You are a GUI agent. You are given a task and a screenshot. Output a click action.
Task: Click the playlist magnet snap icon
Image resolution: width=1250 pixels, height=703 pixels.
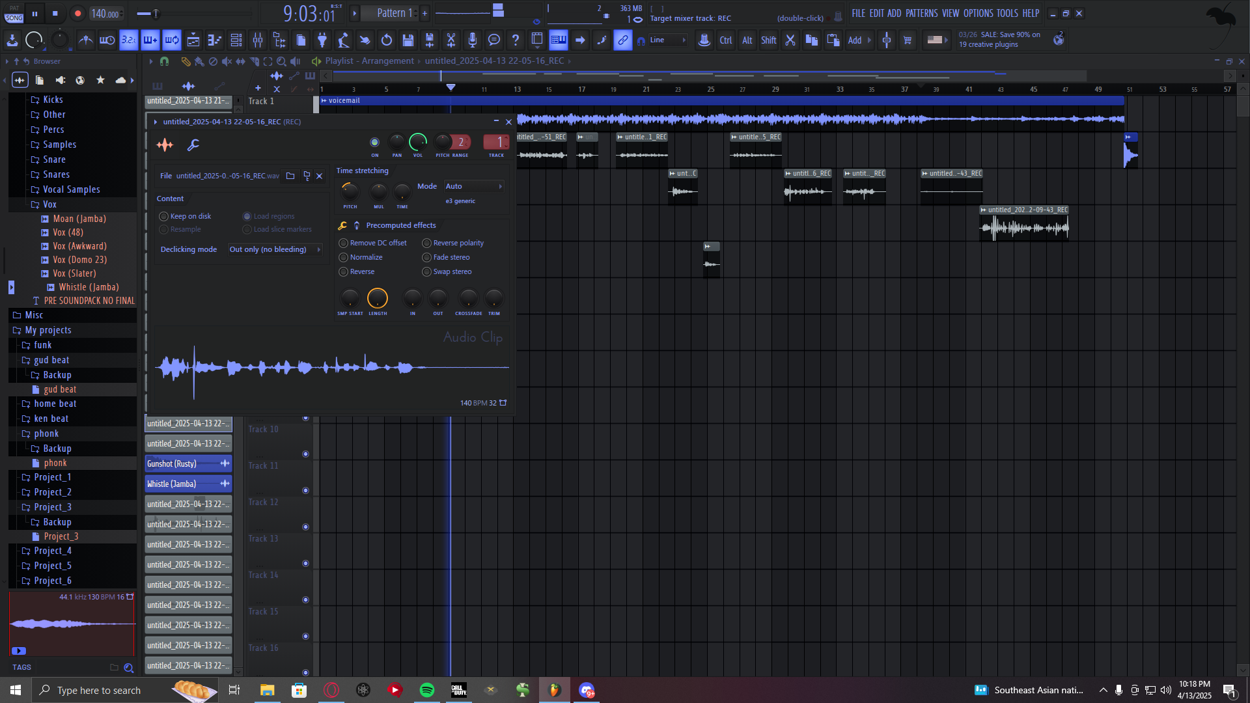[x=164, y=61]
